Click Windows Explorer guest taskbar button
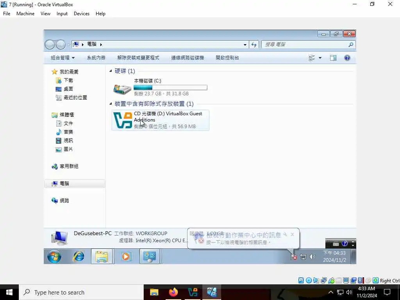Viewport: 400px width, 300px height. click(x=102, y=256)
